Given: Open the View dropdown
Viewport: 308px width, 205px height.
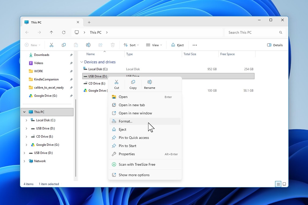Looking at the screenshot, I should [154, 45].
